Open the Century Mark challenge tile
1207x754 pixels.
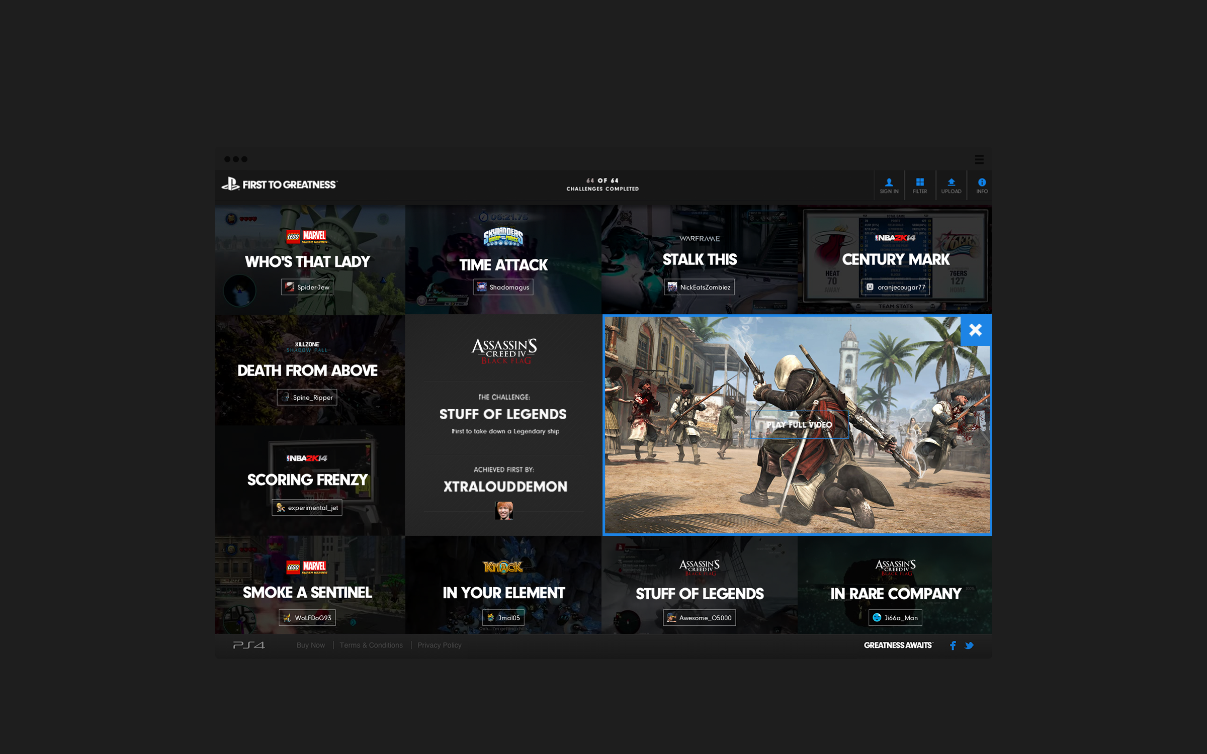pyautogui.click(x=895, y=259)
